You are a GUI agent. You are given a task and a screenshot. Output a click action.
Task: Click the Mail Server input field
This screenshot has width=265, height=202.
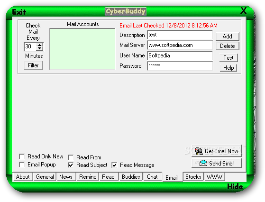click(180, 45)
